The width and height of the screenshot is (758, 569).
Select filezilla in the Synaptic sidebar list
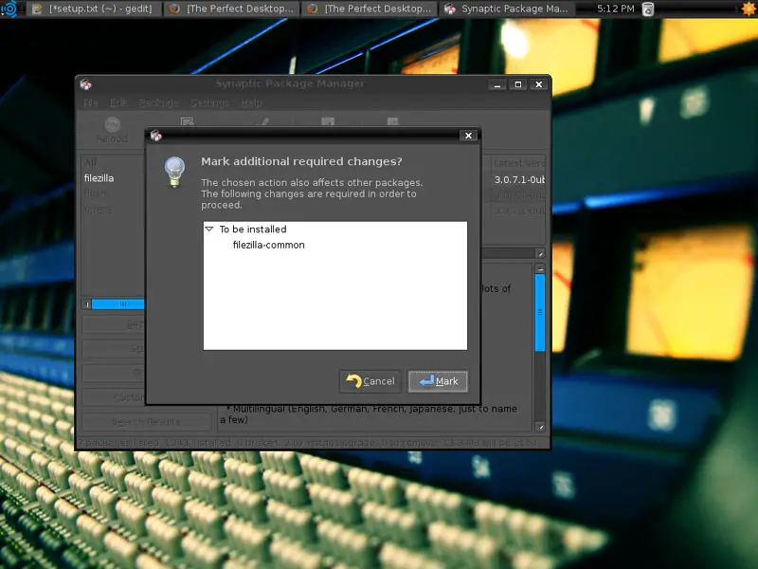click(x=99, y=178)
